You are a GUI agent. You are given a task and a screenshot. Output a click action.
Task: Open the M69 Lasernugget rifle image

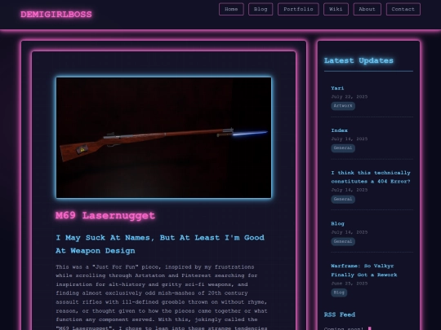coord(163,138)
